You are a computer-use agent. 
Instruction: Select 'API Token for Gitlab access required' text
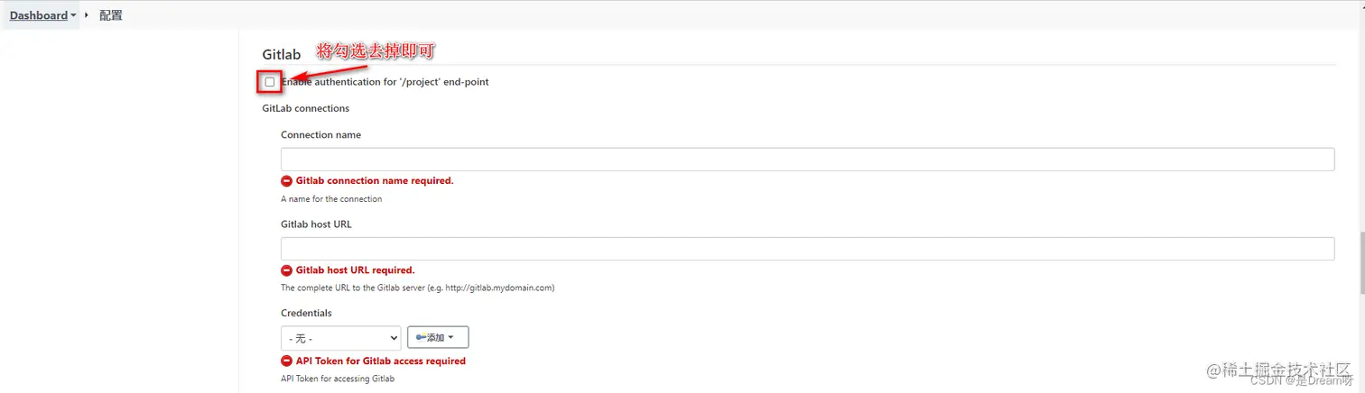(381, 361)
